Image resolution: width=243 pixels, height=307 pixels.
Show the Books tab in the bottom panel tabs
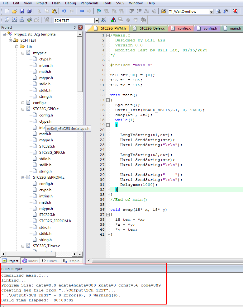[30, 261]
